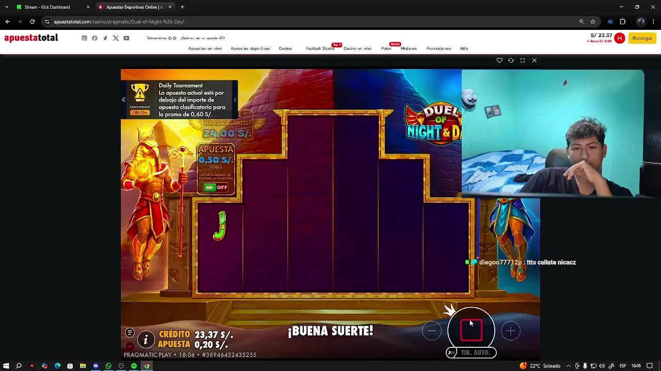
Task: Open the X (Twitter) social icon
Action: coord(116,38)
